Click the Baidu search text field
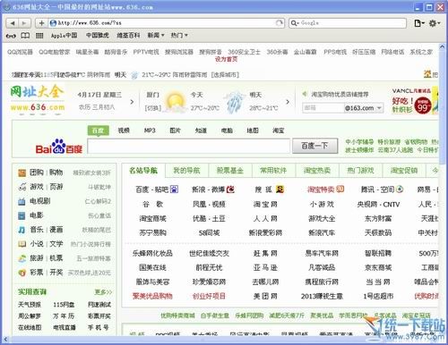The image size is (448, 345). [189, 146]
